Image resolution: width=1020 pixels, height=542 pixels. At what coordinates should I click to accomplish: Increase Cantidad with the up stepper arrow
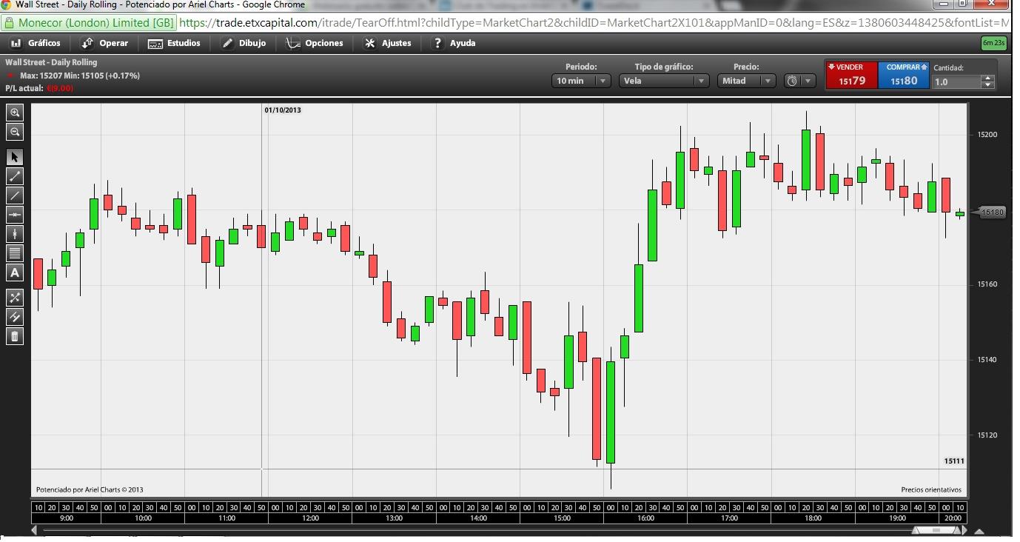987,78
